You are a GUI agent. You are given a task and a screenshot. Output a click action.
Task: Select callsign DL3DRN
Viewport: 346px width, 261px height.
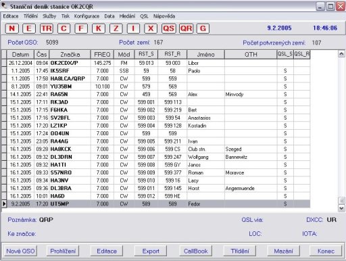(61, 157)
